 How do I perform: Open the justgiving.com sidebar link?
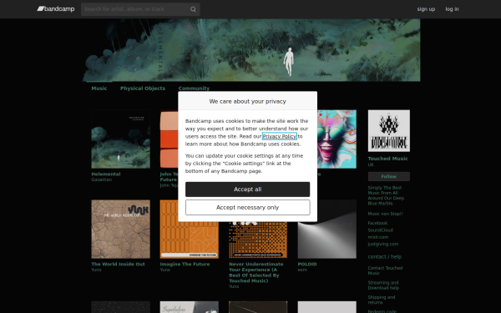click(x=383, y=245)
